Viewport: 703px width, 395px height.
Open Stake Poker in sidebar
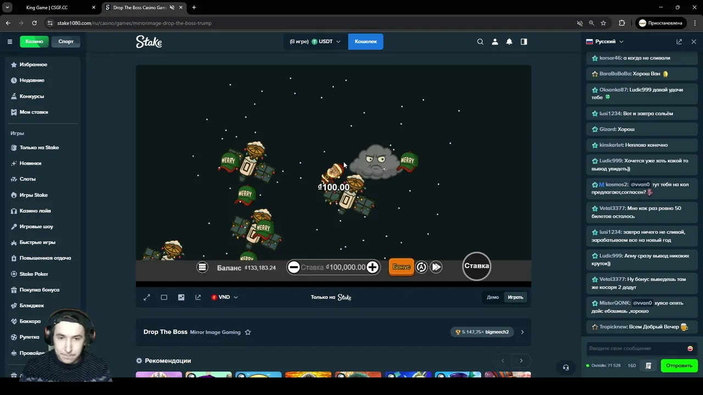click(43, 274)
